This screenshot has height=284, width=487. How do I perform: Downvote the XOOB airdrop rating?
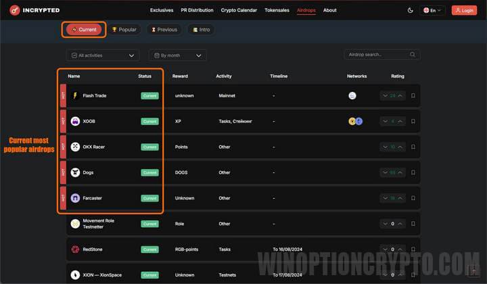385,122
